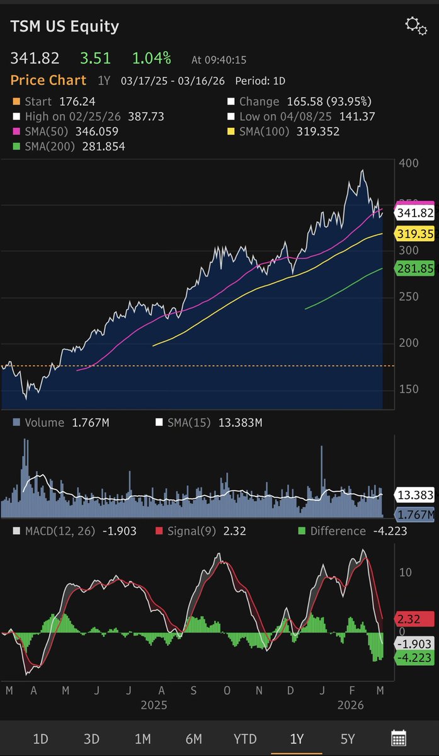Select the 6M range tab
Viewport: 439px width, 756px height.
[193, 738]
